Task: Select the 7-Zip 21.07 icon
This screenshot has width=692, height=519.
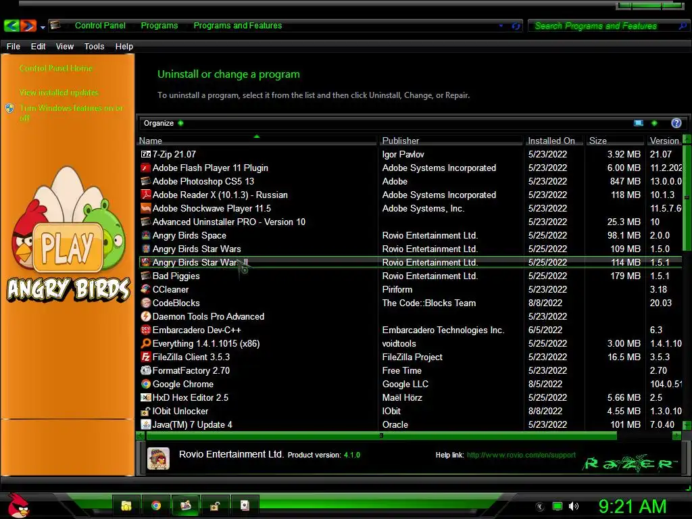Action: [x=146, y=155]
